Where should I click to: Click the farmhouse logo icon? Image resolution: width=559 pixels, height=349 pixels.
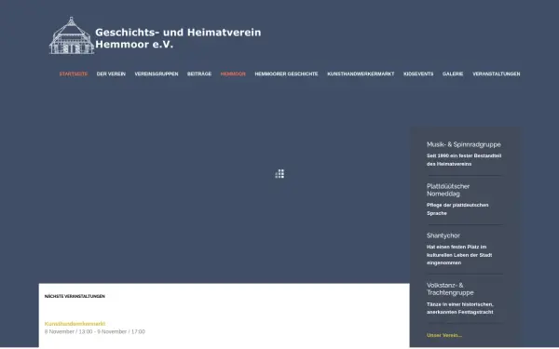tap(72, 35)
